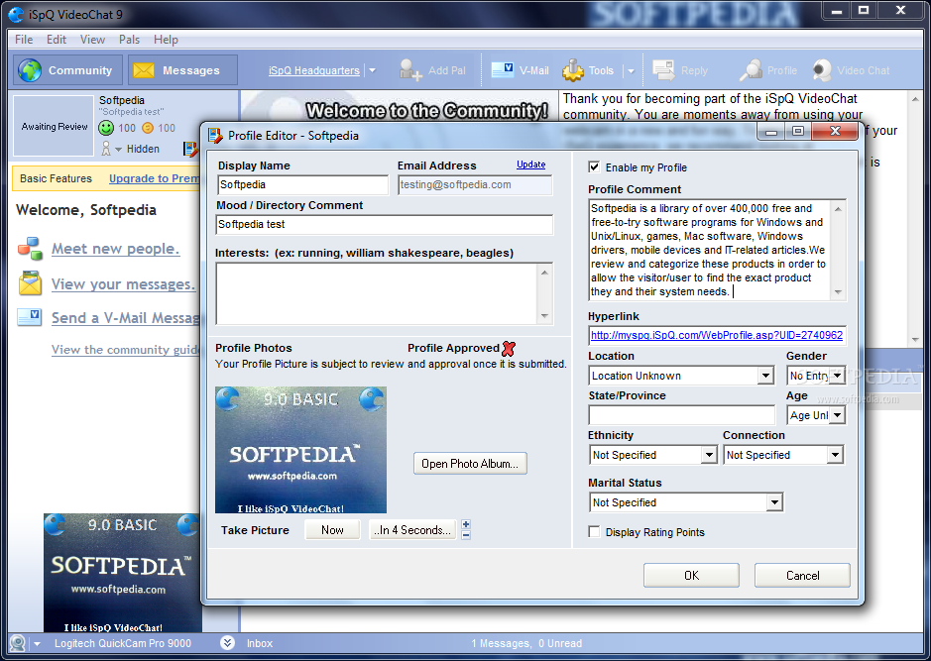Viewport: 931px width, 661px height.
Task: Expand the Ethnicity dropdown
Action: click(709, 455)
